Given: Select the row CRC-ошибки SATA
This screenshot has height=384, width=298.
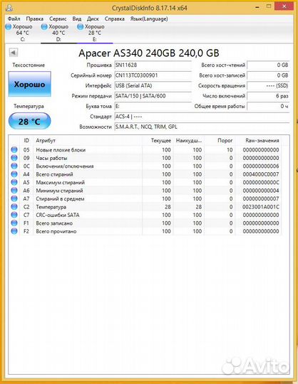Looking at the screenshot, I should point(145,215).
